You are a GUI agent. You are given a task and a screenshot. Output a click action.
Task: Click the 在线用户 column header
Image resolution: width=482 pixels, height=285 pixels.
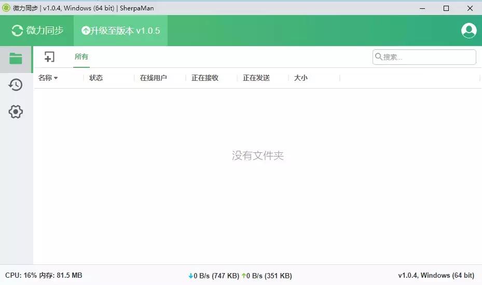tap(154, 78)
